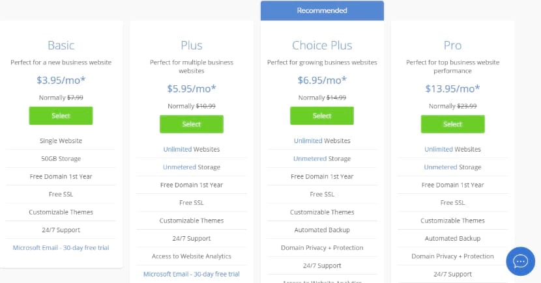The image size is (541, 283).
Task: Open the live chat bubble icon
Action: point(520,262)
